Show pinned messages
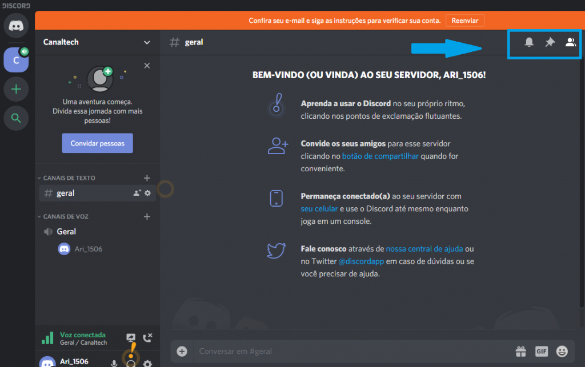Image resolution: width=585 pixels, height=367 pixels. point(550,42)
